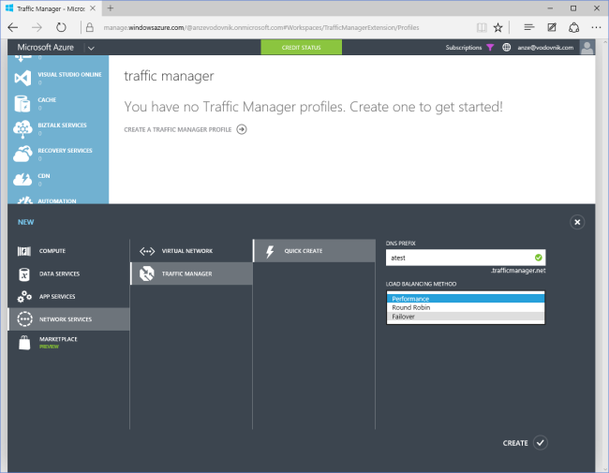The width and height of the screenshot is (609, 473).
Task: Open Reading view book icon
Action: pyautogui.click(x=482, y=27)
